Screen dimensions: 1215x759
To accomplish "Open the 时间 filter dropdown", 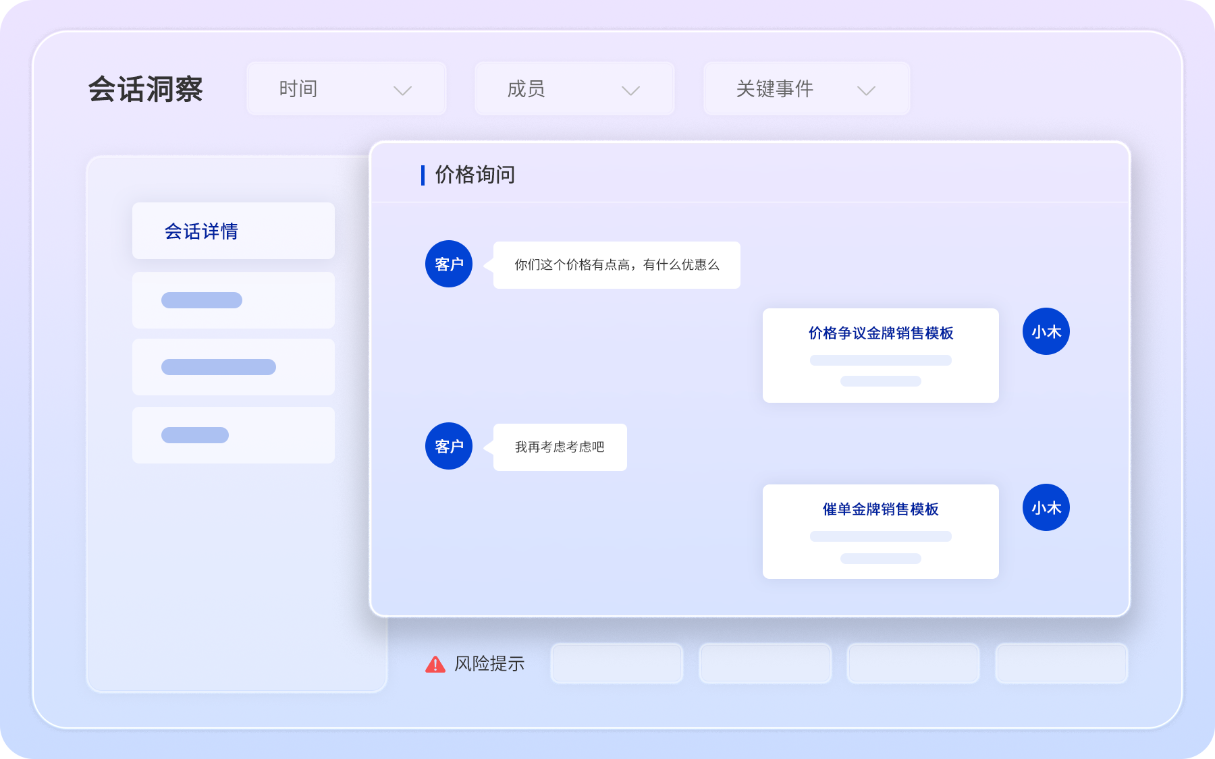I will pos(346,89).
